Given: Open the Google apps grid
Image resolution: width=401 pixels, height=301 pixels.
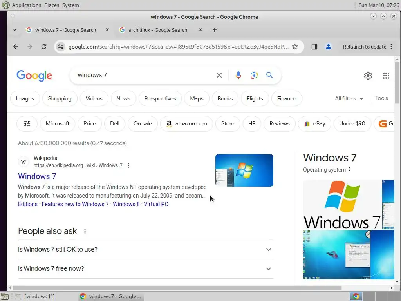Looking at the screenshot, I should [386, 76].
